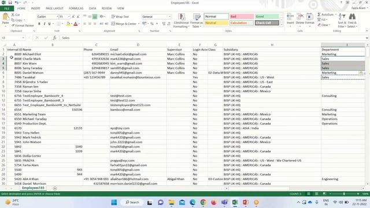Switch to the PAGE LAYOUT tab
Screen dimensions: 370x208
click(54, 8)
